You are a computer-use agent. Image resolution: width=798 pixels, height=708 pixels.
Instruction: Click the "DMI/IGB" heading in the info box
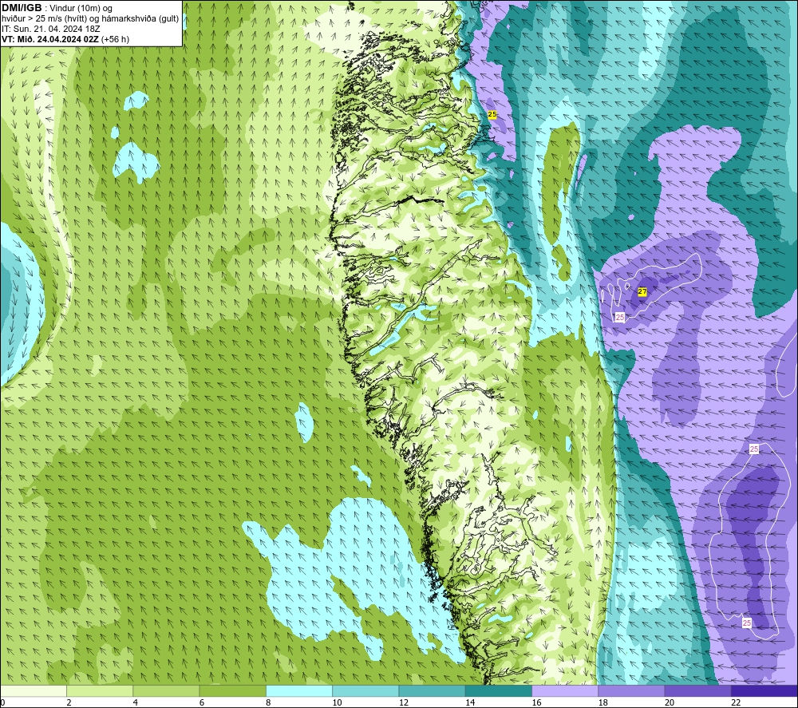[x=22, y=8]
